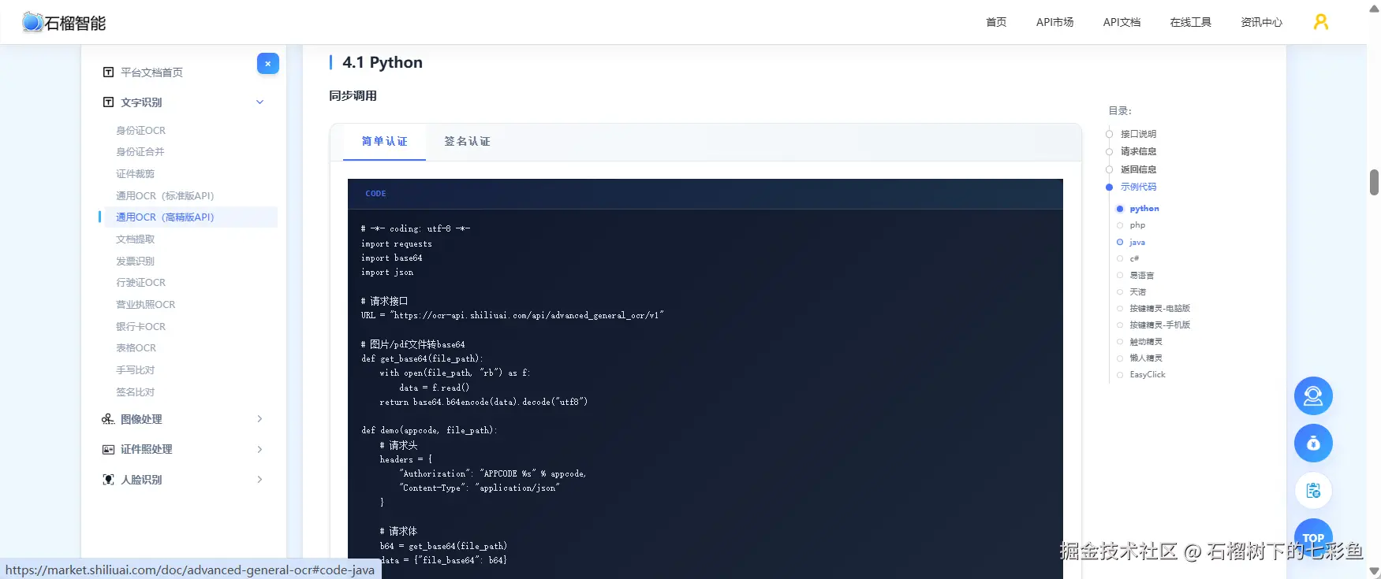Select the java anchor in the contents list
Viewport: 1381px width, 579px height.
click(1137, 243)
